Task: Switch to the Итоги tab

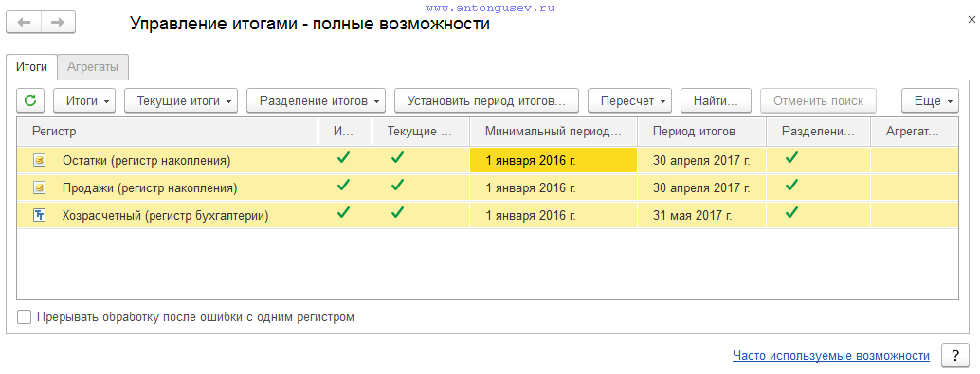Action: click(32, 67)
